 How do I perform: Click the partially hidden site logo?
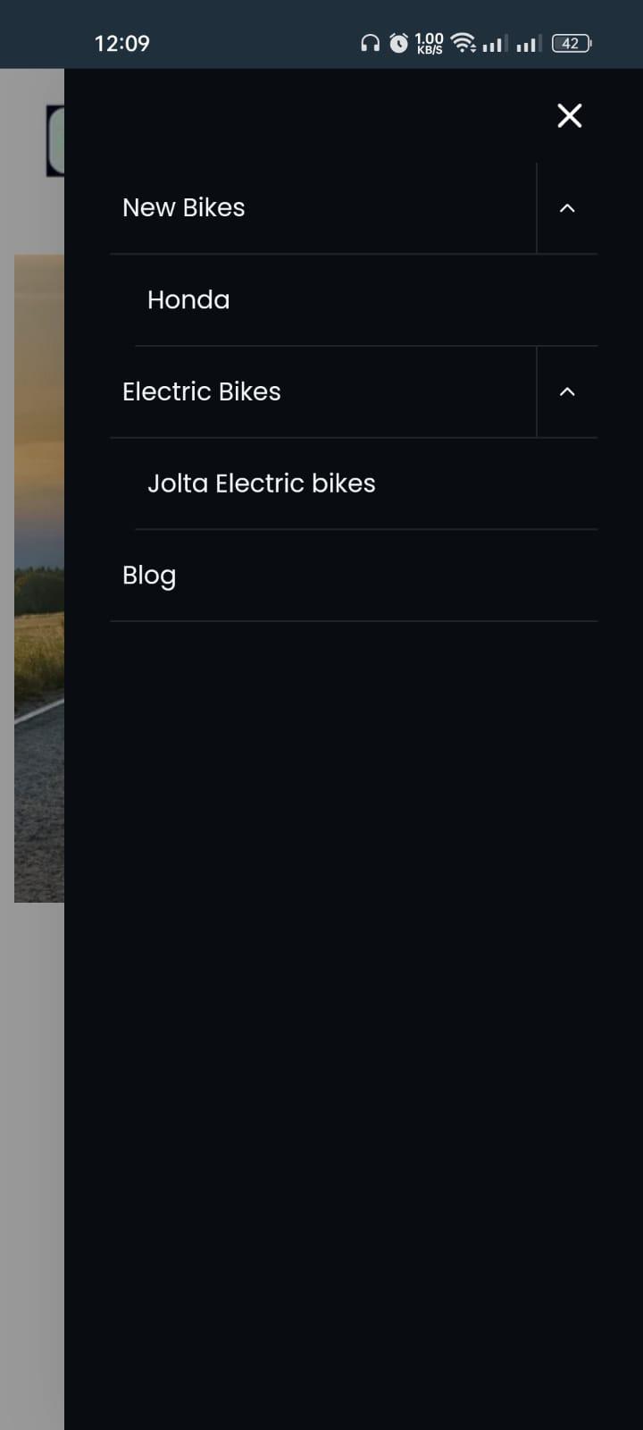[55, 140]
